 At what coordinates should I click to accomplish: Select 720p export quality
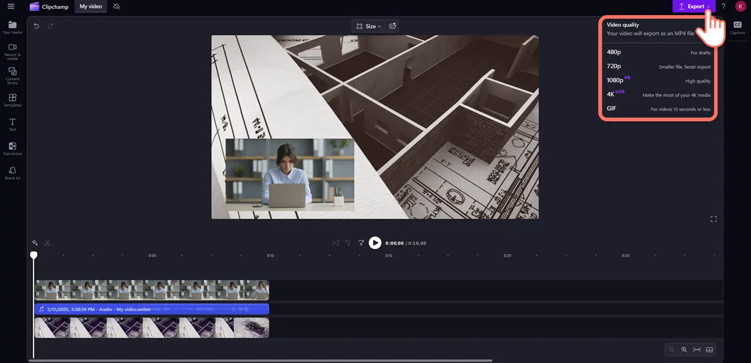click(658, 67)
